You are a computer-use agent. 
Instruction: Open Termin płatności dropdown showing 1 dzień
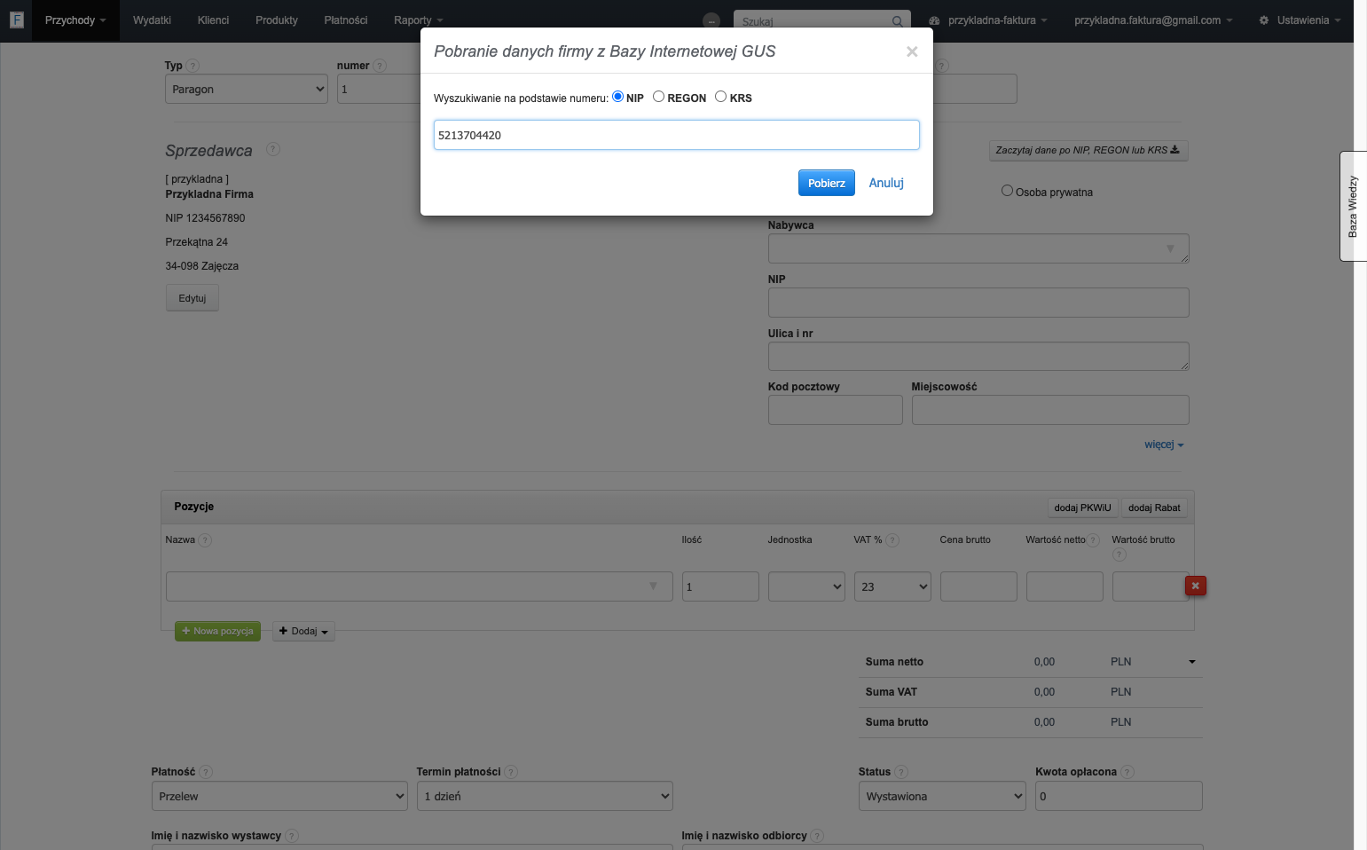pyautogui.click(x=545, y=796)
